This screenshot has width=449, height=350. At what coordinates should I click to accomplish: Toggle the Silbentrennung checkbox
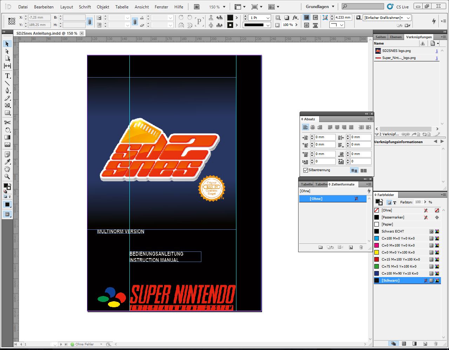[x=306, y=170]
